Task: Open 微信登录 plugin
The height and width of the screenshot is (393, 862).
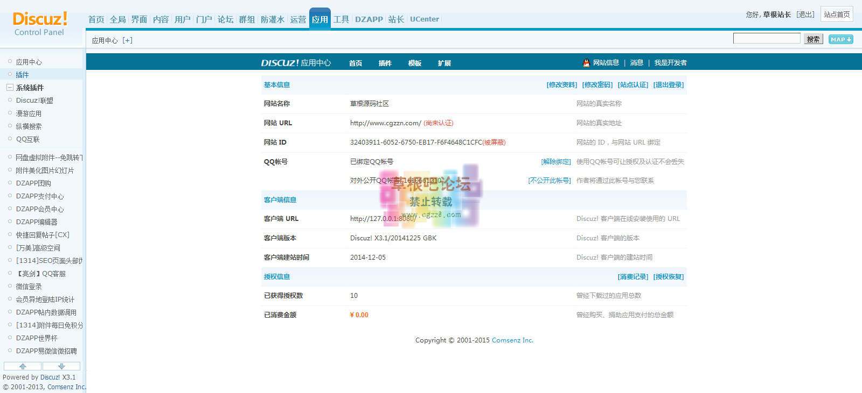Action: (x=29, y=287)
